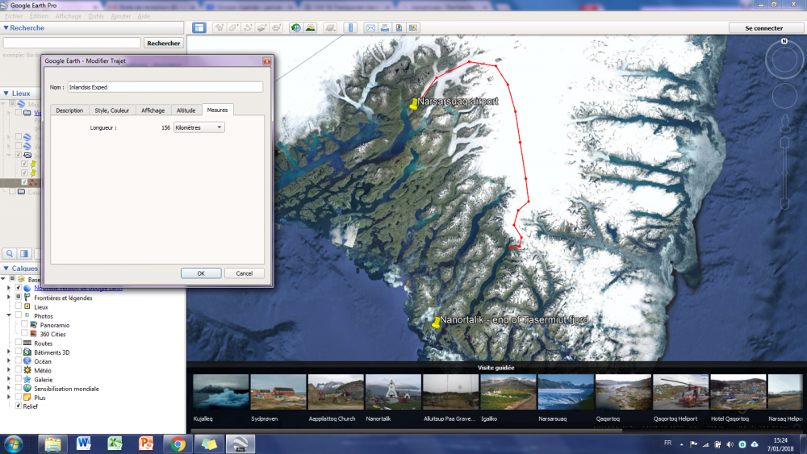807x454 pixels.
Task: Click the view in Google Maps icon
Action: click(413, 27)
